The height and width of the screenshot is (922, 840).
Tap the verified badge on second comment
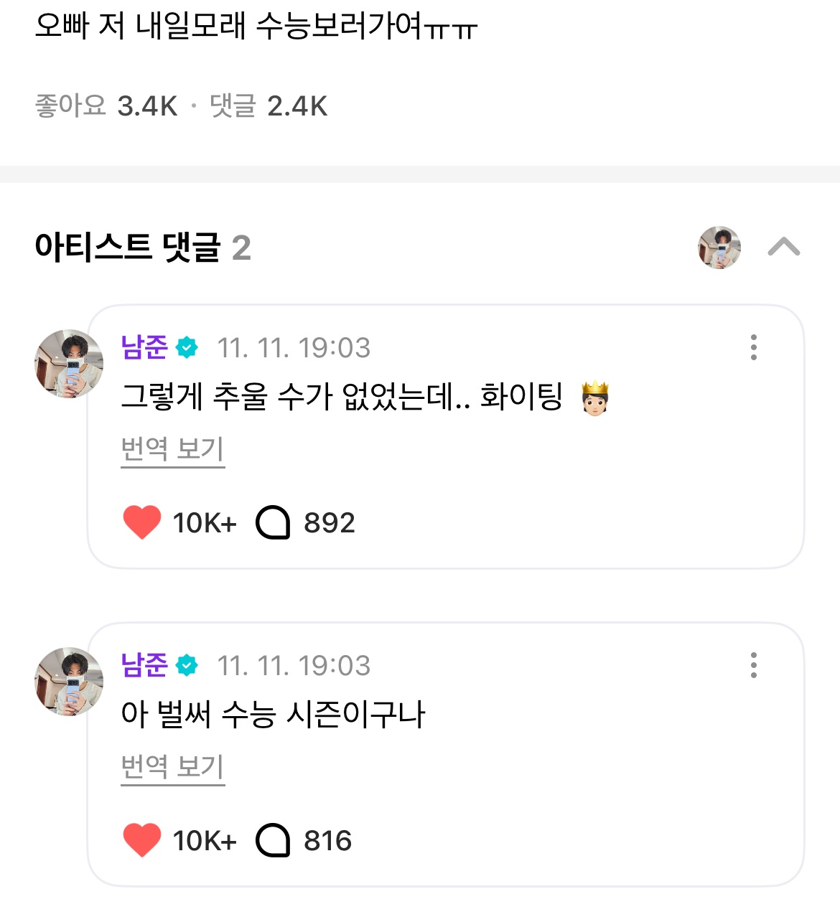[187, 666]
